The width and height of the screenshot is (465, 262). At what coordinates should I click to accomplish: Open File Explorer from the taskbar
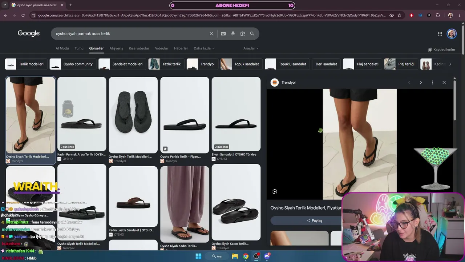tap(235, 256)
